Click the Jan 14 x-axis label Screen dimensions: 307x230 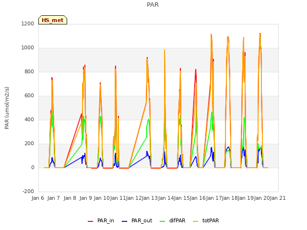[x=166, y=198]
